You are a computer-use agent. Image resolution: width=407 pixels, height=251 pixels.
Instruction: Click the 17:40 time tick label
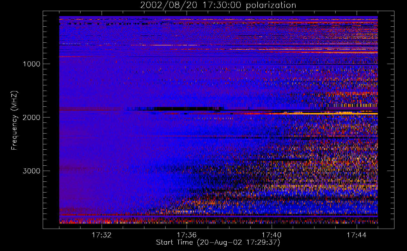pyautogui.click(x=272, y=235)
